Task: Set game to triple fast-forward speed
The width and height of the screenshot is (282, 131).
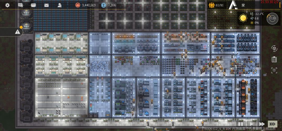Action: point(272,124)
